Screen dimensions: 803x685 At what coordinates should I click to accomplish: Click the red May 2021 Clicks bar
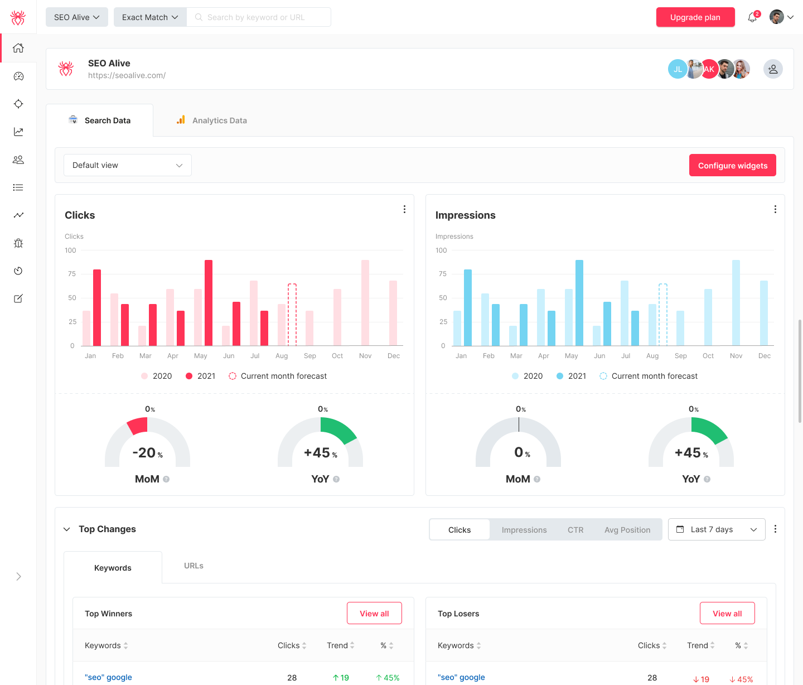pos(209,303)
